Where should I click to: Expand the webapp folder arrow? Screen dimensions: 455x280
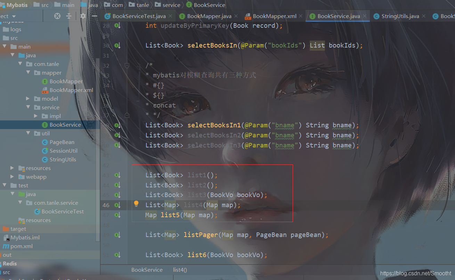click(13, 177)
